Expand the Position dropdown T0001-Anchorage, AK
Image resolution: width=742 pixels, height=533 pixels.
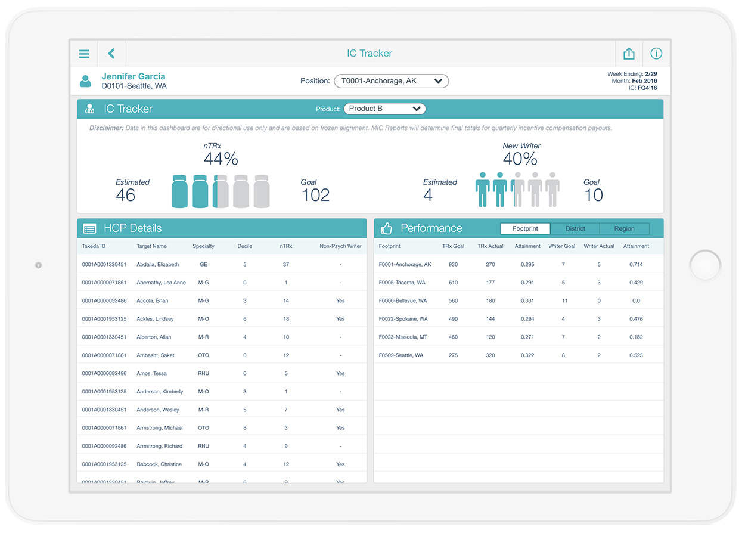[391, 81]
